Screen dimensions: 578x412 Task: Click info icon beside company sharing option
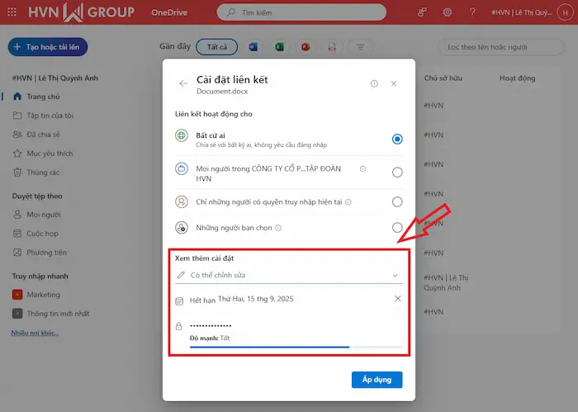[x=363, y=168]
